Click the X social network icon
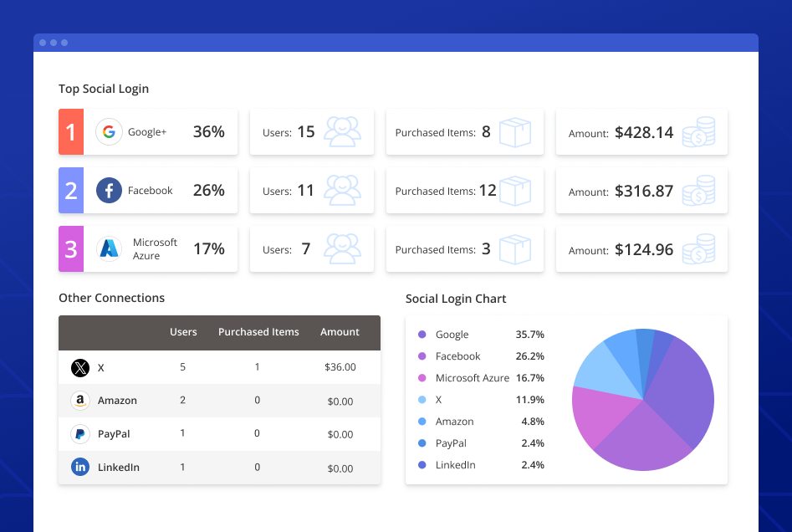This screenshot has height=532, width=792. click(79, 367)
